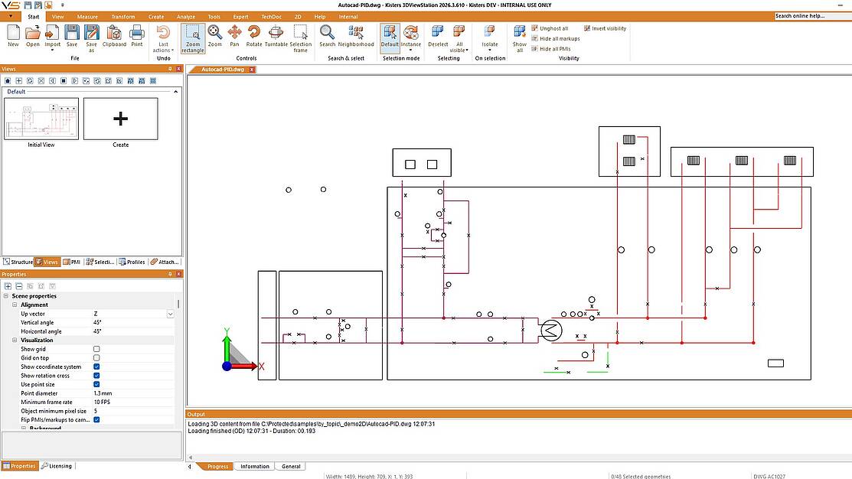Collapse the Visualization group
The height and width of the screenshot is (479, 852).
tap(15, 340)
